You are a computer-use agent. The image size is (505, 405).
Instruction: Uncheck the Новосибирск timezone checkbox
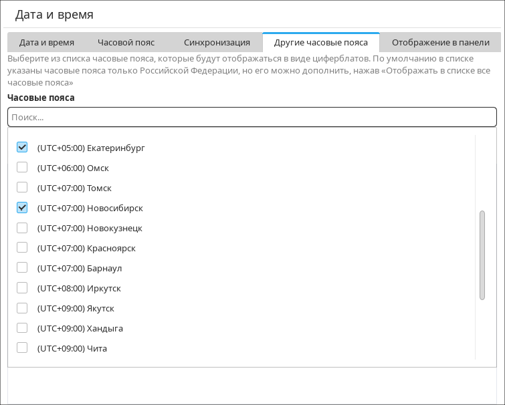(22, 208)
